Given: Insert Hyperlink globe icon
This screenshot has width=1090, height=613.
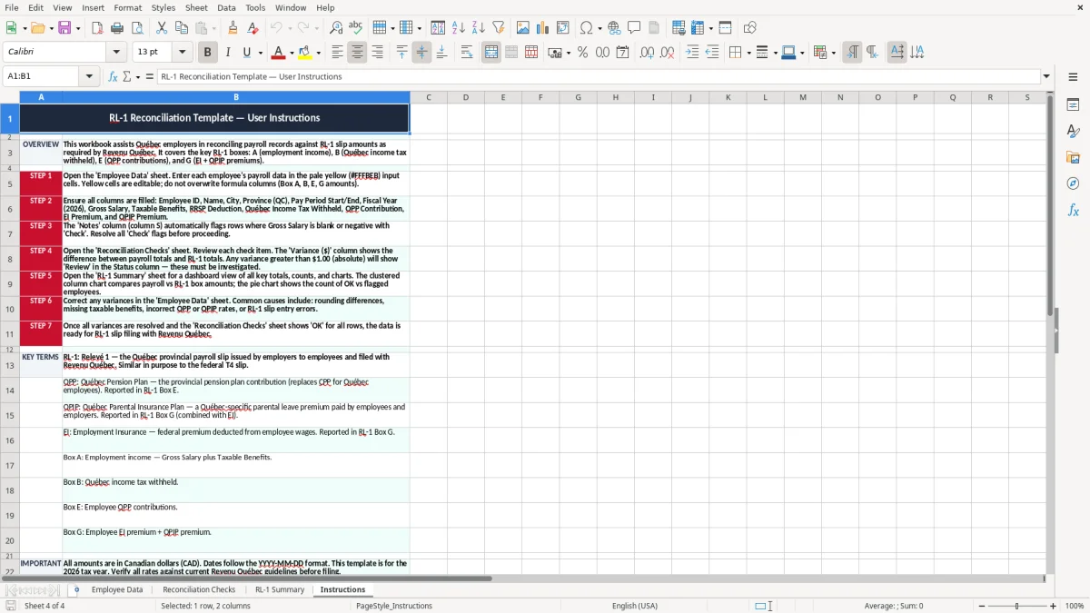Looking at the screenshot, I should (614, 28).
